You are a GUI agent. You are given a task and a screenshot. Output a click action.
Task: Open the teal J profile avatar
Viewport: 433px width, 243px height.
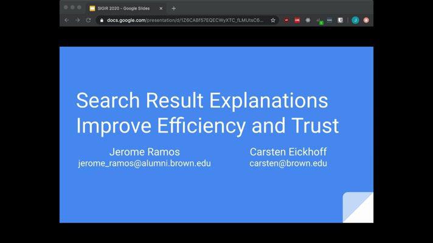[x=355, y=20]
